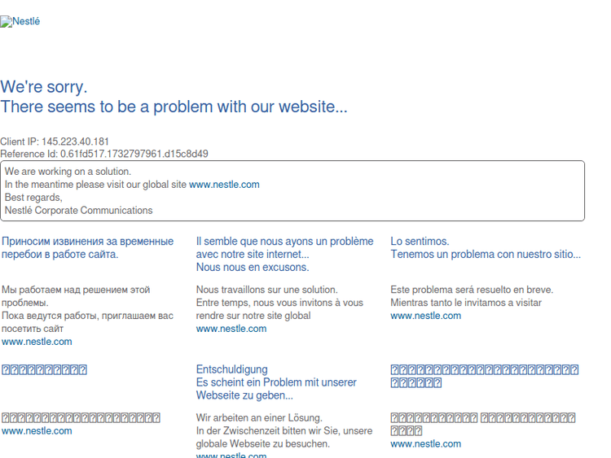Click nestle.com link below German heading's left neighbor

(37, 431)
